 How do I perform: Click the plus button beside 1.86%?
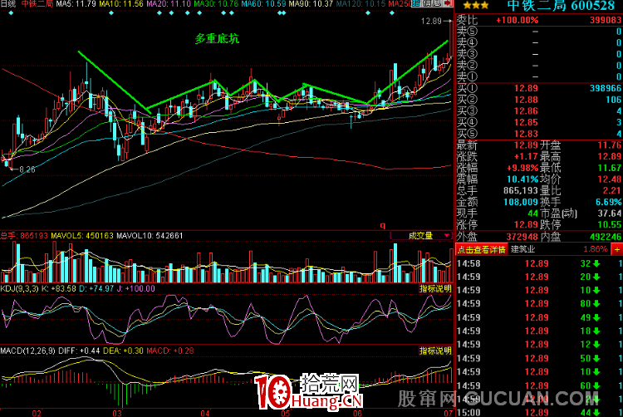[x=617, y=249]
